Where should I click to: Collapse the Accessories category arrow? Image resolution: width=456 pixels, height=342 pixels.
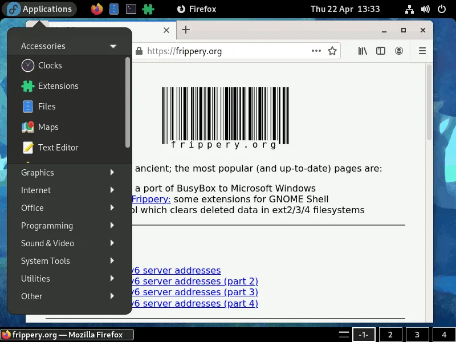pyautogui.click(x=113, y=46)
